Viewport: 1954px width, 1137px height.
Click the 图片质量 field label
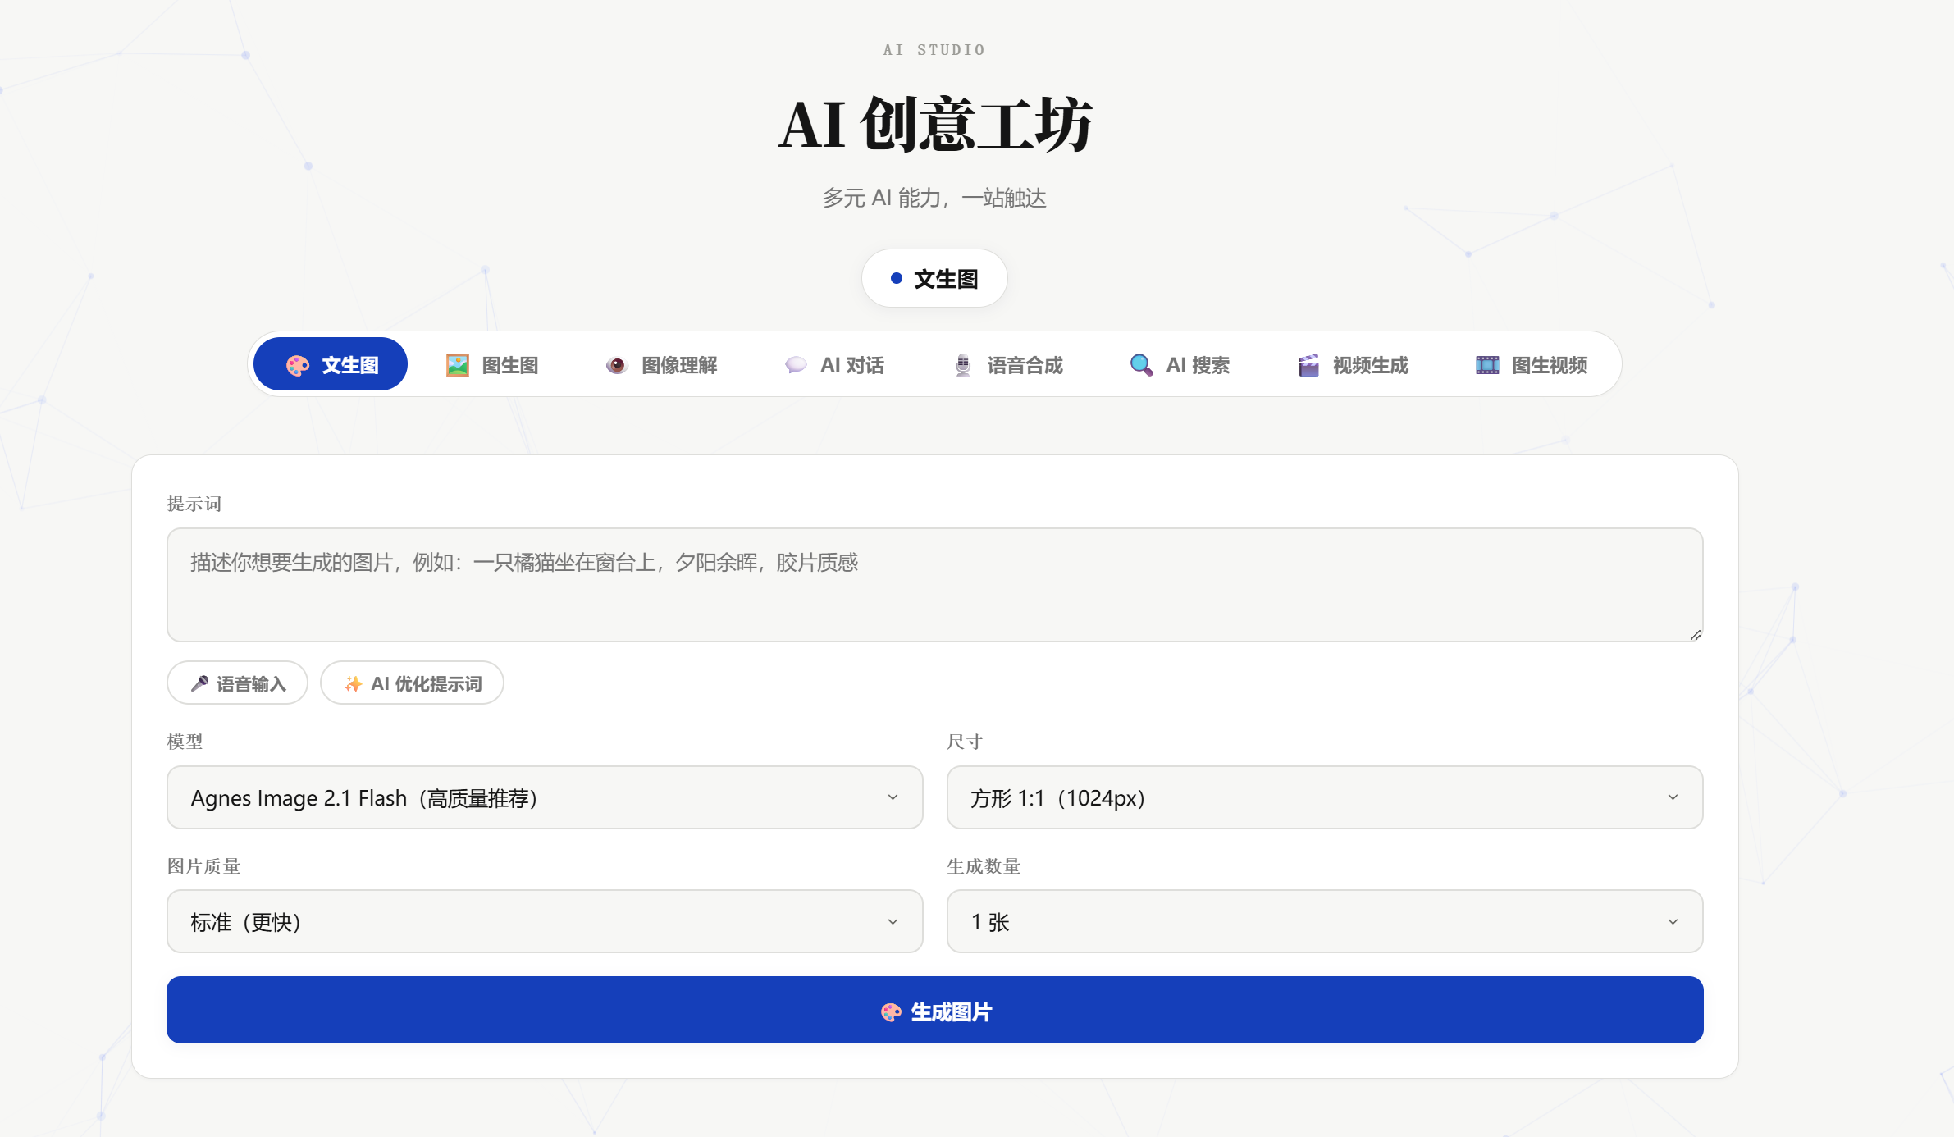point(203,866)
